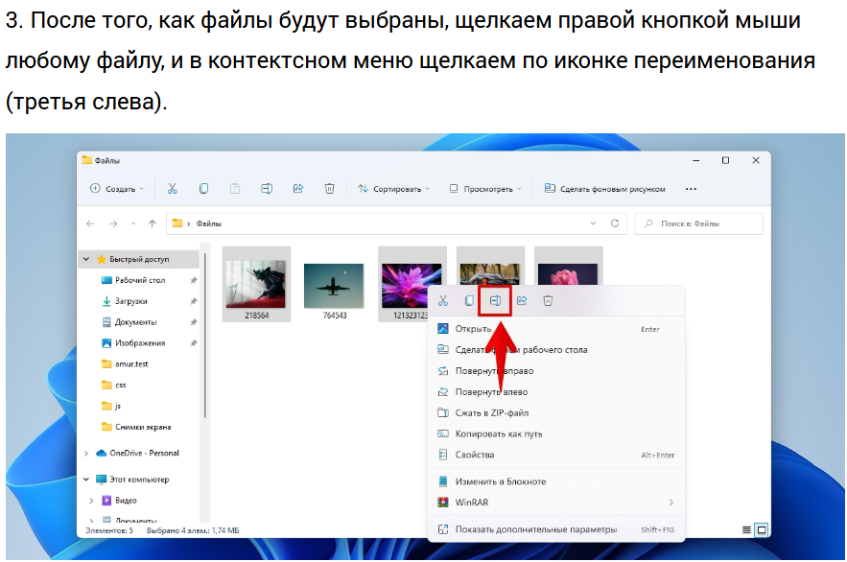Go forward with the right arrow navigation button
The height and width of the screenshot is (562, 847).
click(113, 223)
